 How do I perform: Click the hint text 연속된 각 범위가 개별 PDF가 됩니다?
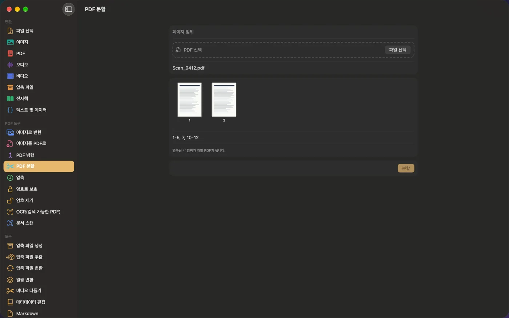(199, 150)
